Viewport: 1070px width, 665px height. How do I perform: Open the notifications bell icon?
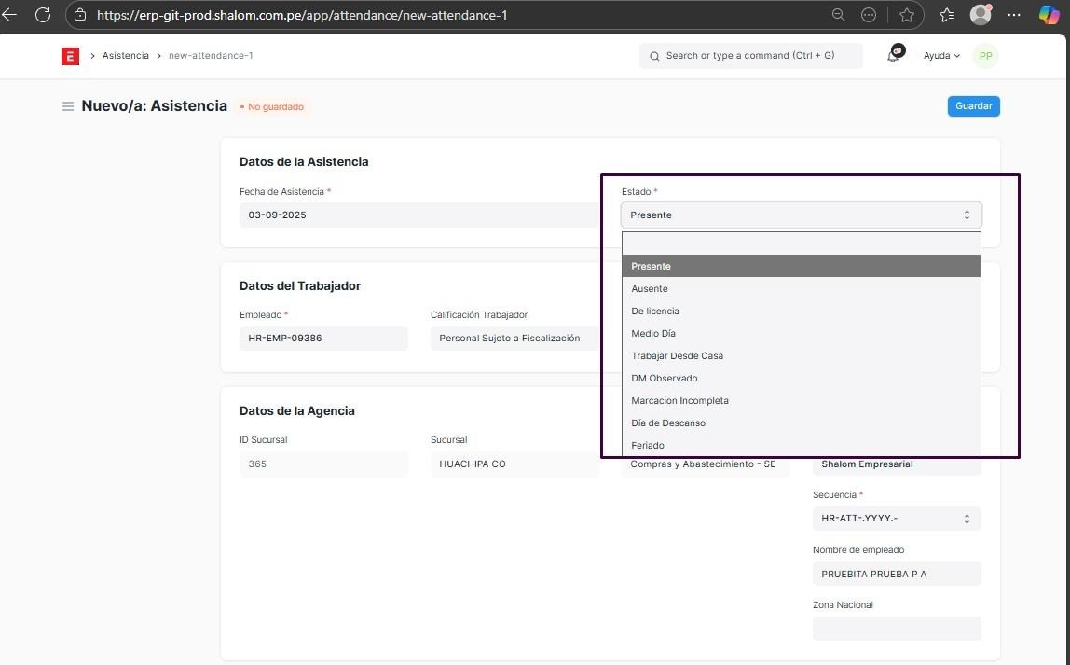tap(894, 55)
